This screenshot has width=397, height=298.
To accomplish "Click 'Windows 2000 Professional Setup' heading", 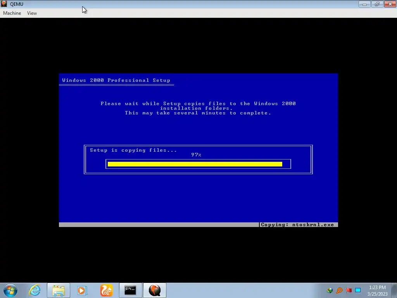I will (116, 80).
